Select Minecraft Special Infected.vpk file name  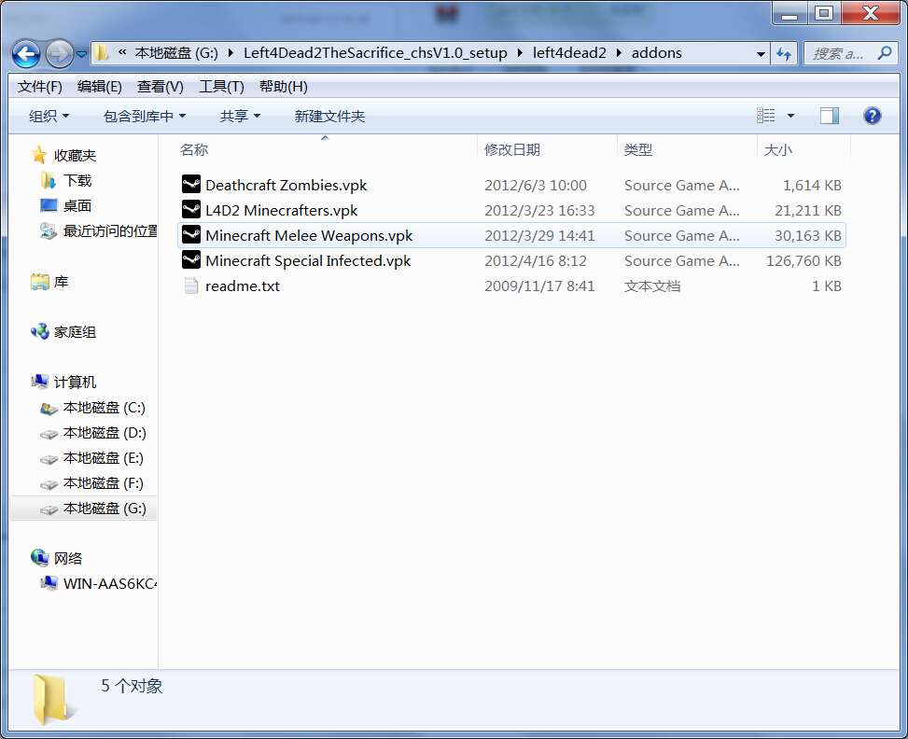pyautogui.click(x=308, y=260)
